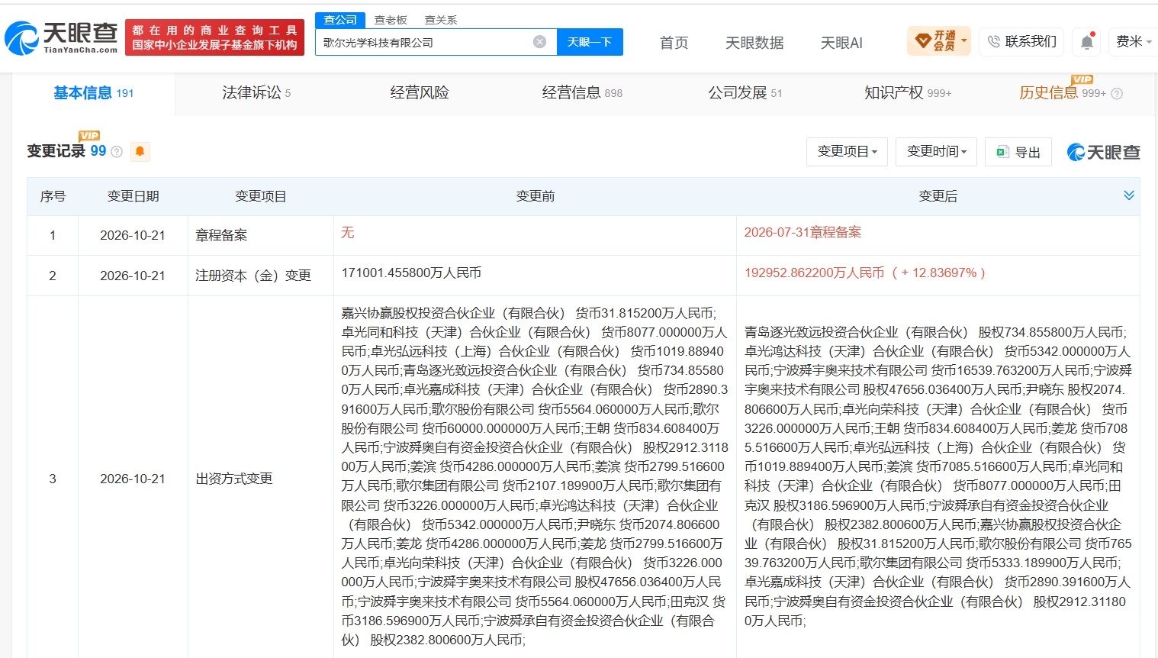1158x658 pixels.
Task: Open 天眼AI in the top navigation
Action: click(841, 43)
